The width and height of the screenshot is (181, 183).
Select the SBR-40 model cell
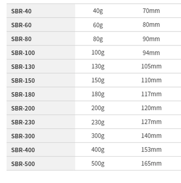pos(41,11)
